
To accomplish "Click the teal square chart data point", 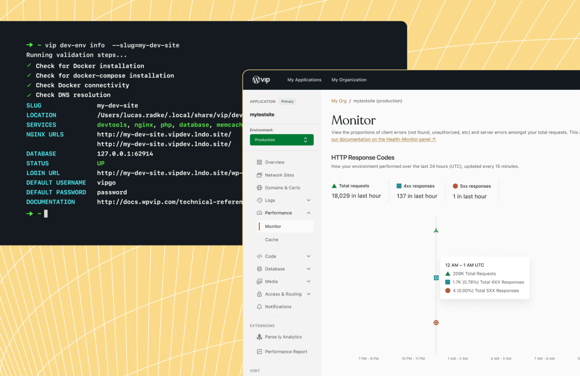I will pos(436,278).
